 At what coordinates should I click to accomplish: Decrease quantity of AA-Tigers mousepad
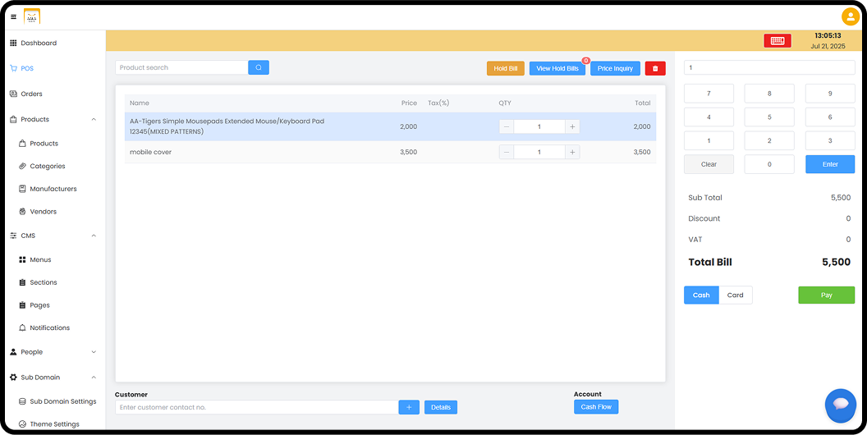(x=507, y=126)
